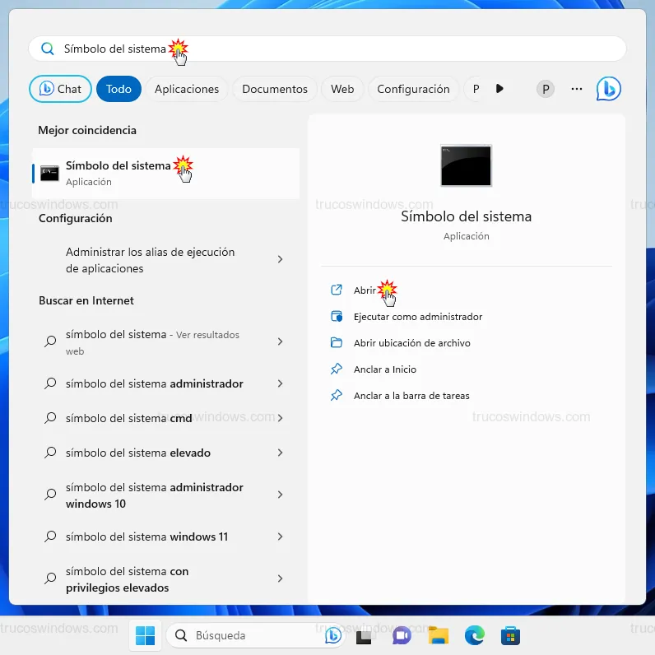Open Microsoft Store from the taskbar

(510, 635)
